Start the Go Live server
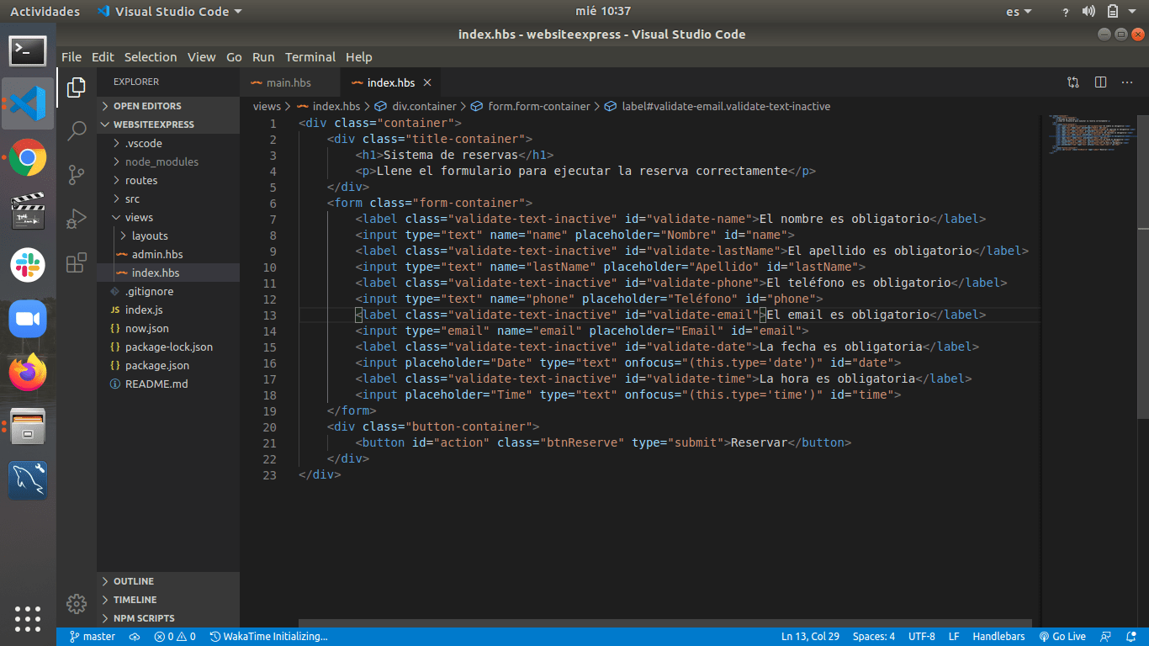Image resolution: width=1149 pixels, height=646 pixels. point(1062,637)
